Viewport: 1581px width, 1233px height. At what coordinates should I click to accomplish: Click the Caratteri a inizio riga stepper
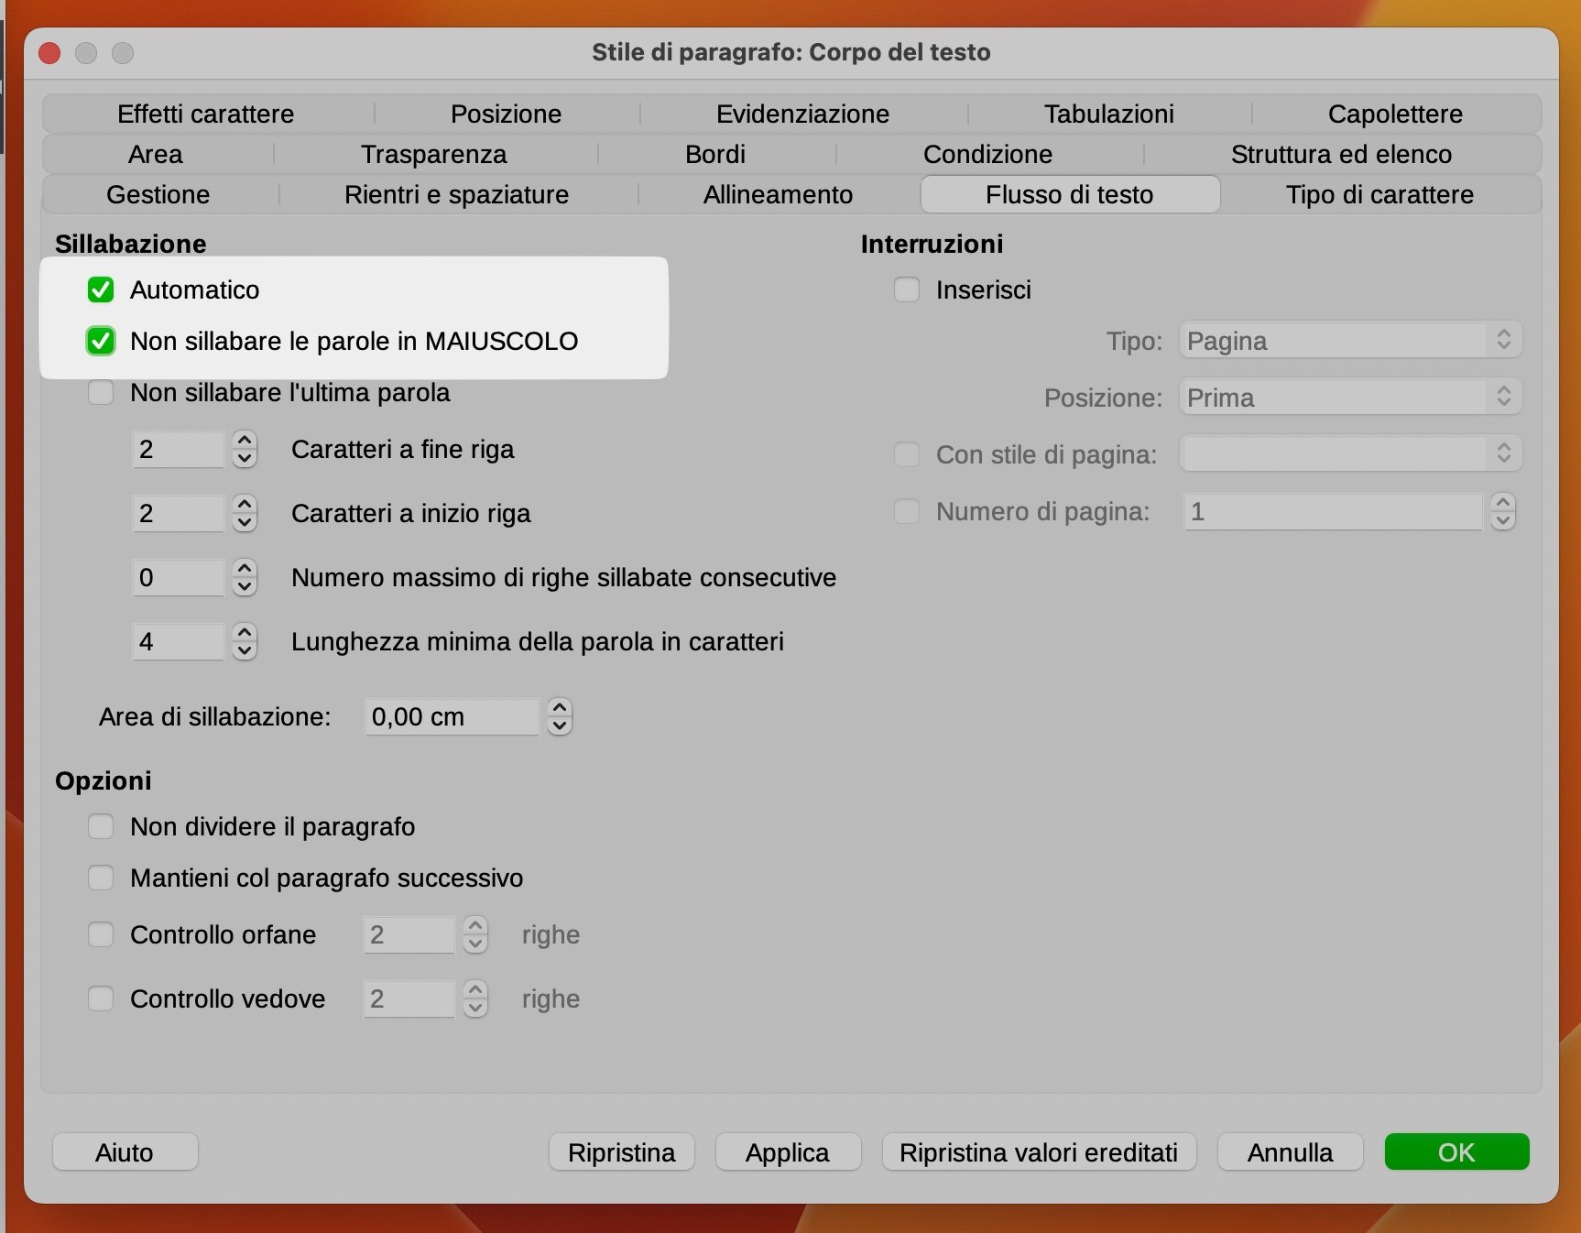point(245,513)
